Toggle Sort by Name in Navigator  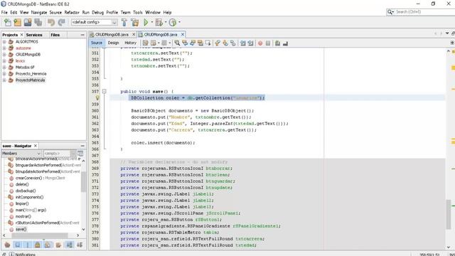pyautogui.click(x=70, y=245)
